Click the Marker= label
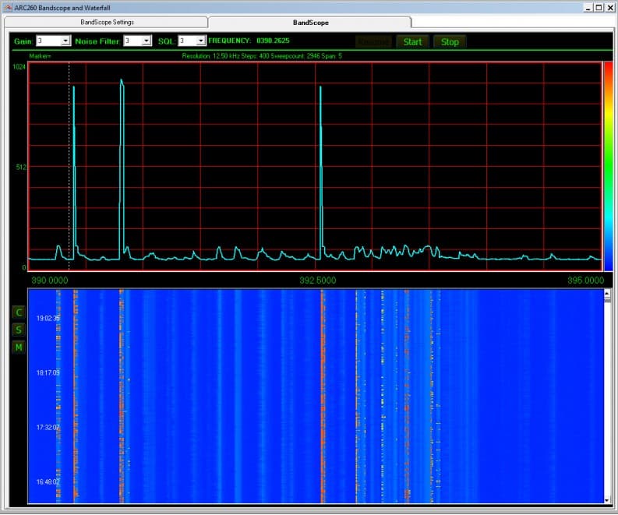 coord(41,56)
